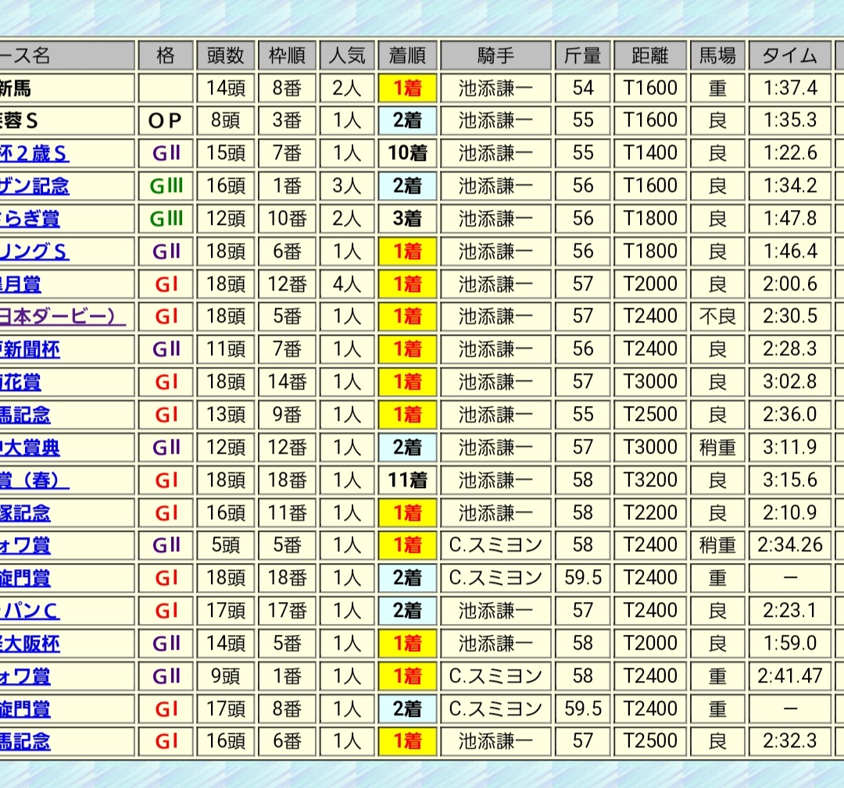The height and width of the screenshot is (788, 844).
Task: Click the 距離 column header
Action: 650,55
